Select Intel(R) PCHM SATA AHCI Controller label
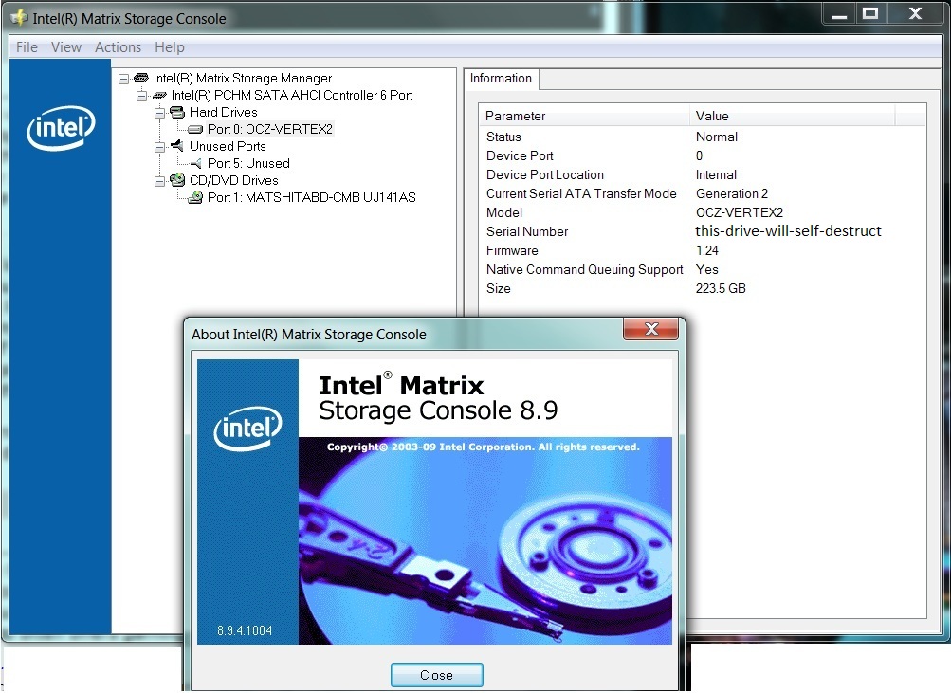Viewport: 951px width, 693px height. (x=292, y=95)
